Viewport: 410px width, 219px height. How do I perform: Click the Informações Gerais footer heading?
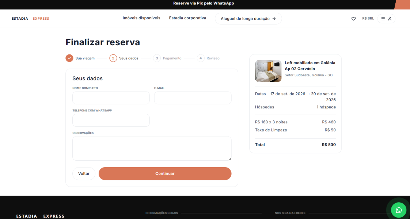pyautogui.click(x=162, y=213)
